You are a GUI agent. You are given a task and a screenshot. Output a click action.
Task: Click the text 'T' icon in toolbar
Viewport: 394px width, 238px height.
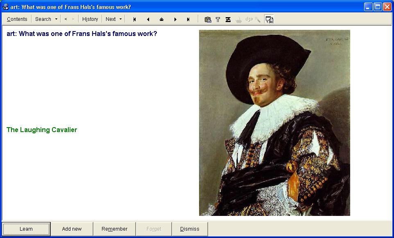click(218, 19)
